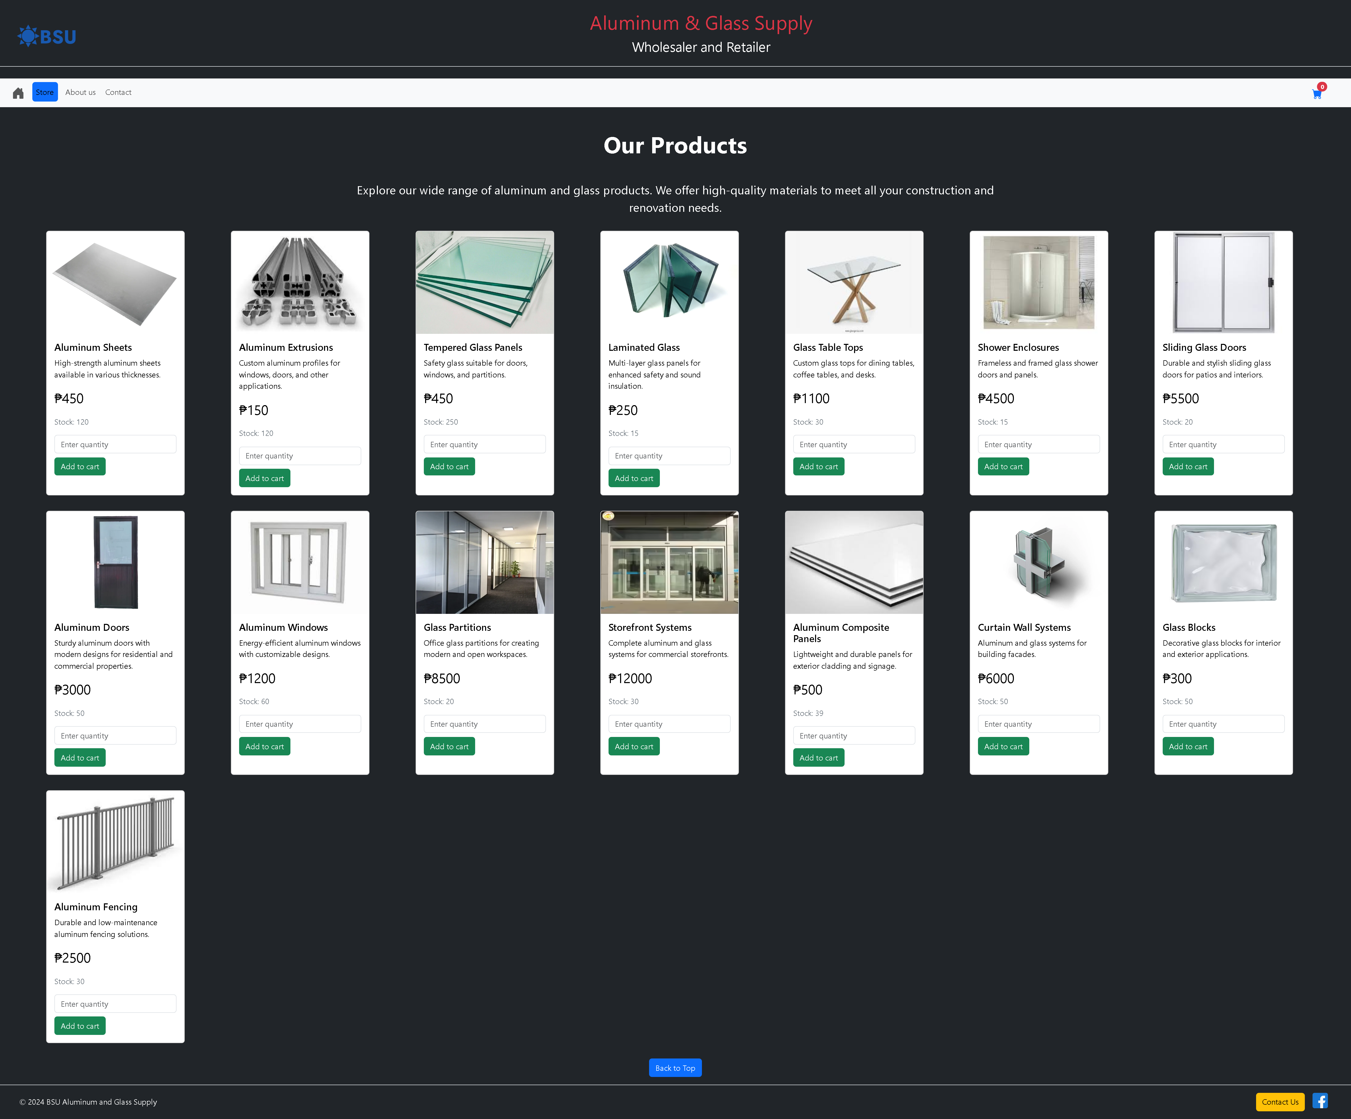Image resolution: width=1351 pixels, height=1119 pixels.
Task: Add Laminated Glass to cart
Action: point(634,478)
